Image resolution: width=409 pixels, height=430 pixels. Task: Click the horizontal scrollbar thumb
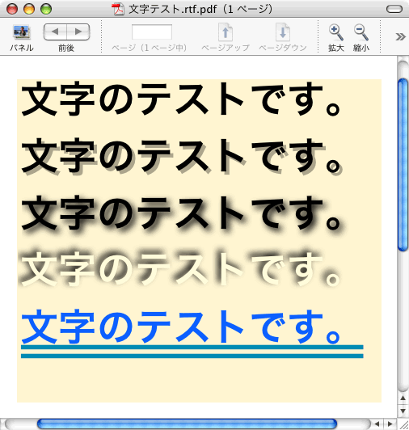coord(187,424)
